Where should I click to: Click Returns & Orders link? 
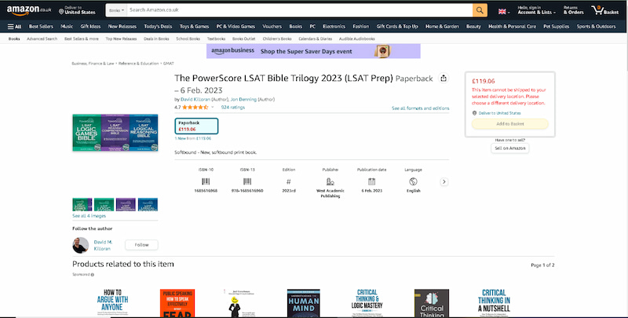tap(574, 10)
